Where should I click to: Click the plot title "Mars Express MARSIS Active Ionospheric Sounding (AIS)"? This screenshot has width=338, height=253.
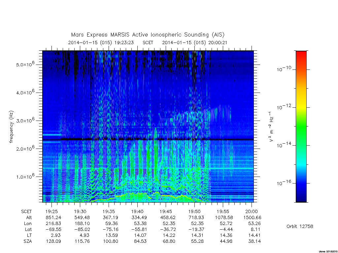pyautogui.click(x=148, y=35)
